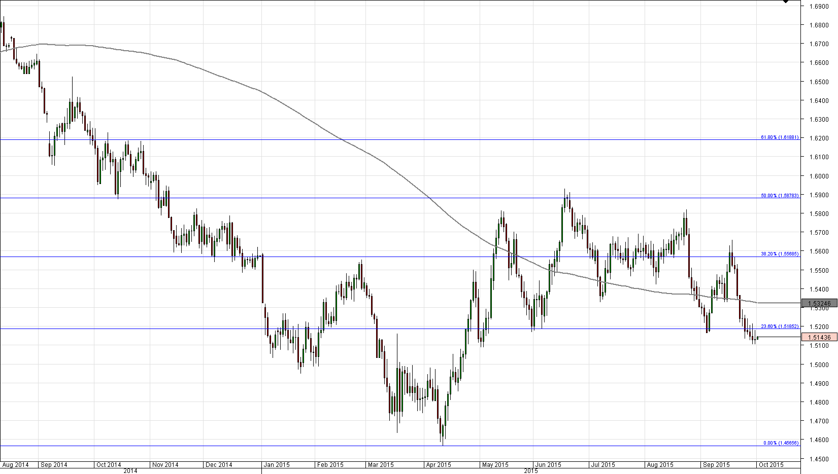Click the Jan 2015 date axis label
This screenshot has width=838, height=474.
[x=277, y=465]
